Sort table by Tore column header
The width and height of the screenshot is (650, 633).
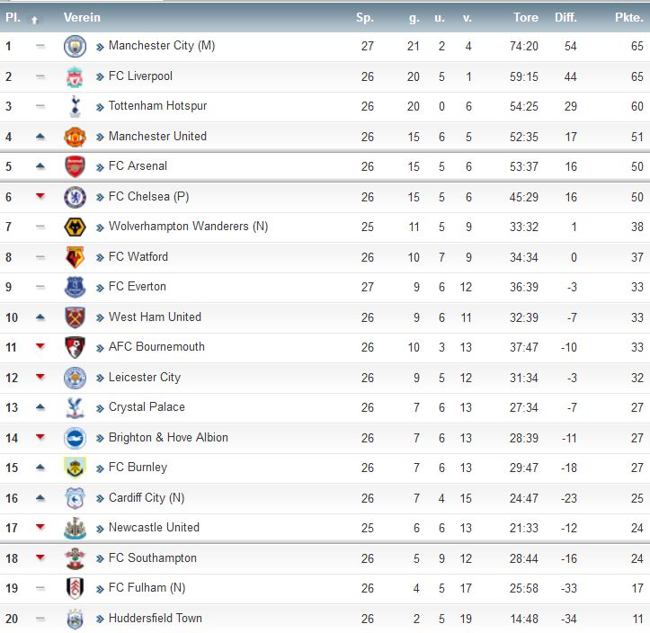click(x=526, y=17)
